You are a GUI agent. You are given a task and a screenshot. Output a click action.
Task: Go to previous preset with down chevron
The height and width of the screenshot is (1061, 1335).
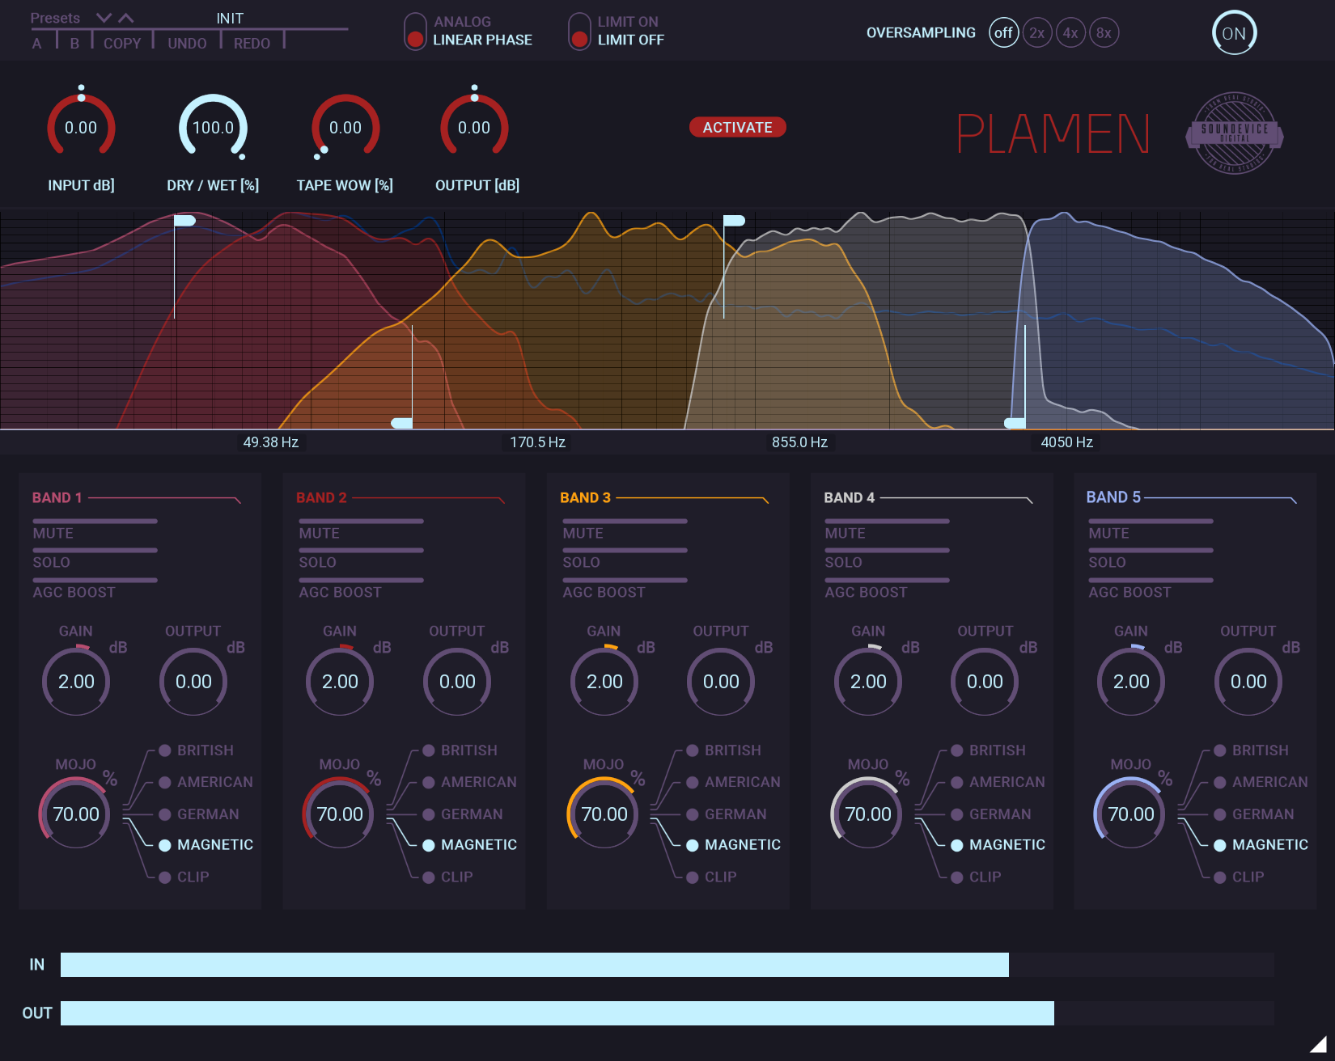point(104,18)
